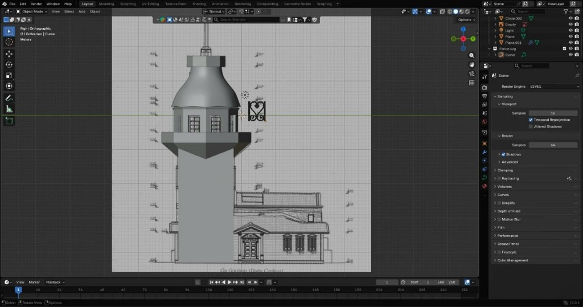Image resolution: width=583 pixels, height=307 pixels.
Task: Select the Measure ruler tool
Action: [9, 109]
